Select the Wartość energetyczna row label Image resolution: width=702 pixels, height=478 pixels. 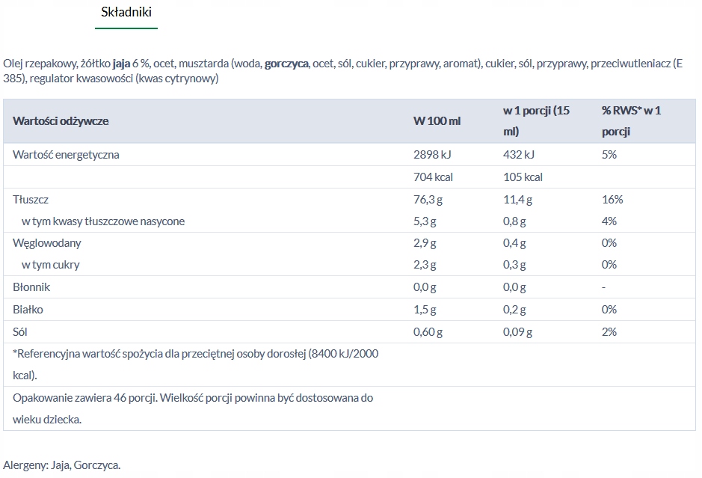pos(66,155)
